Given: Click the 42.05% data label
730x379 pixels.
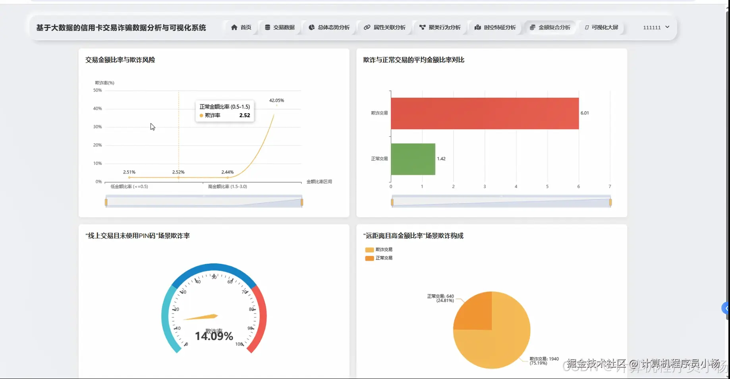Looking at the screenshot, I should pyautogui.click(x=276, y=101).
